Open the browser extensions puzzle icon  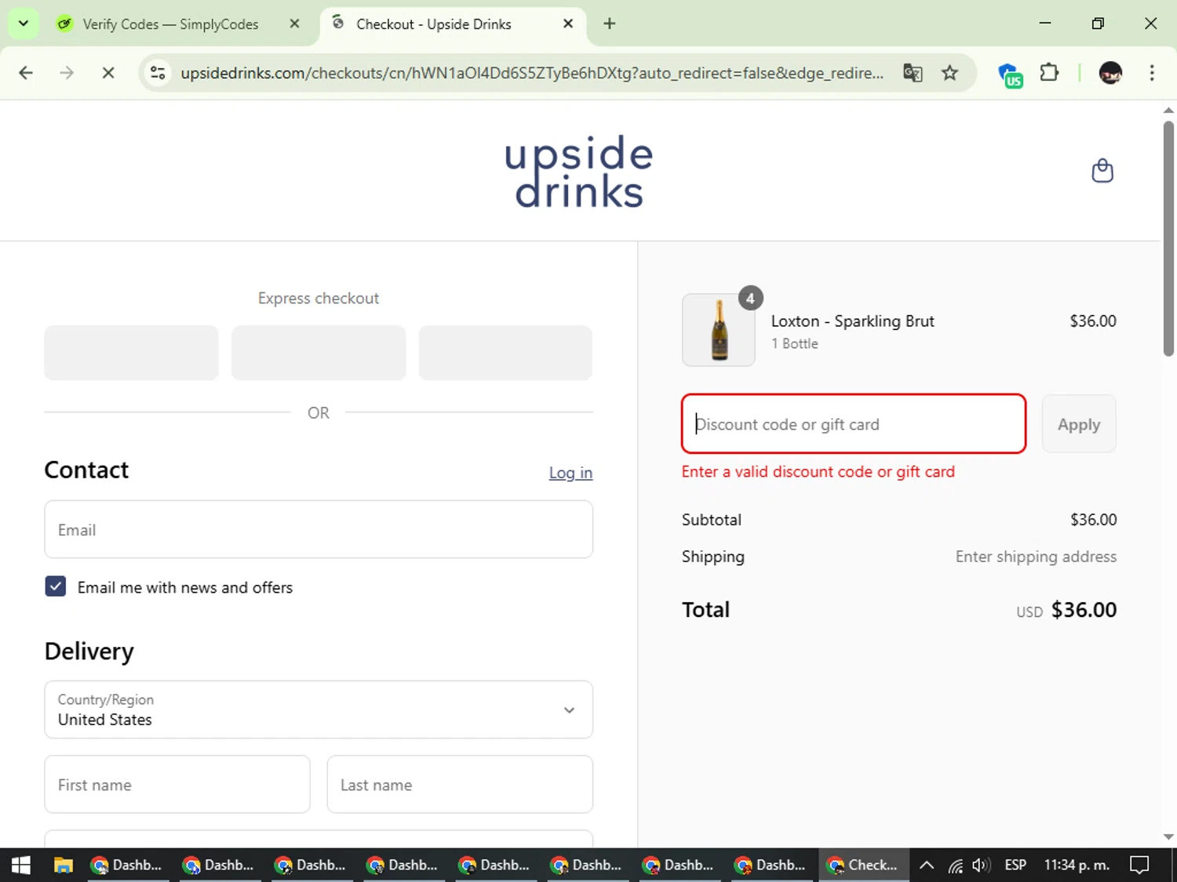tap(1049, 73)
